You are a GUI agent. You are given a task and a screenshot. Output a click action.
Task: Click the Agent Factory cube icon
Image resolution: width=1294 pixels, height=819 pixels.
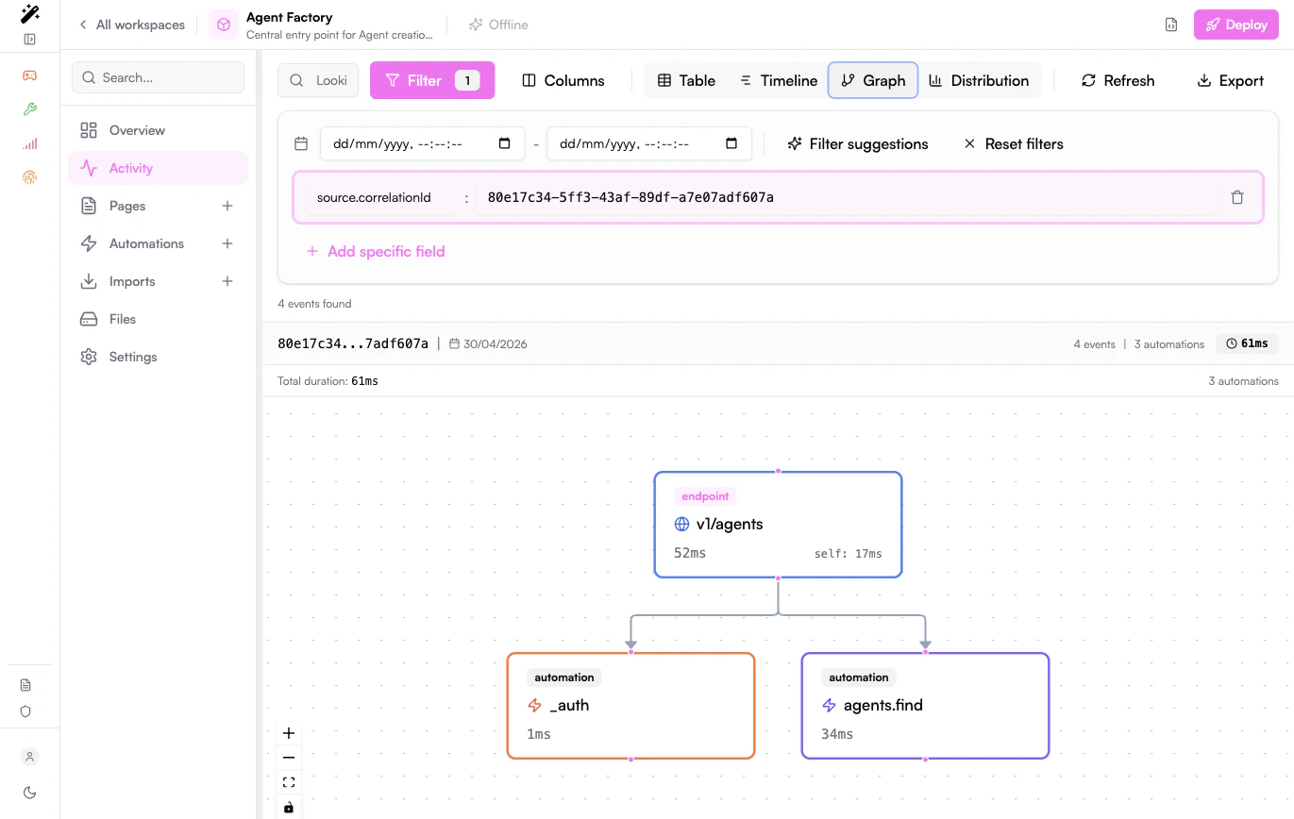pyautogui.click(x=224, y=25)
